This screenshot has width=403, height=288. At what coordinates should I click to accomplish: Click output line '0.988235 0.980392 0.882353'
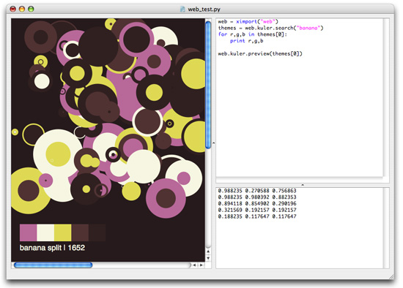(x=257, y=197)
